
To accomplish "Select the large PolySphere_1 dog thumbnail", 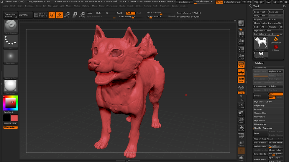I will click(261, 44).
